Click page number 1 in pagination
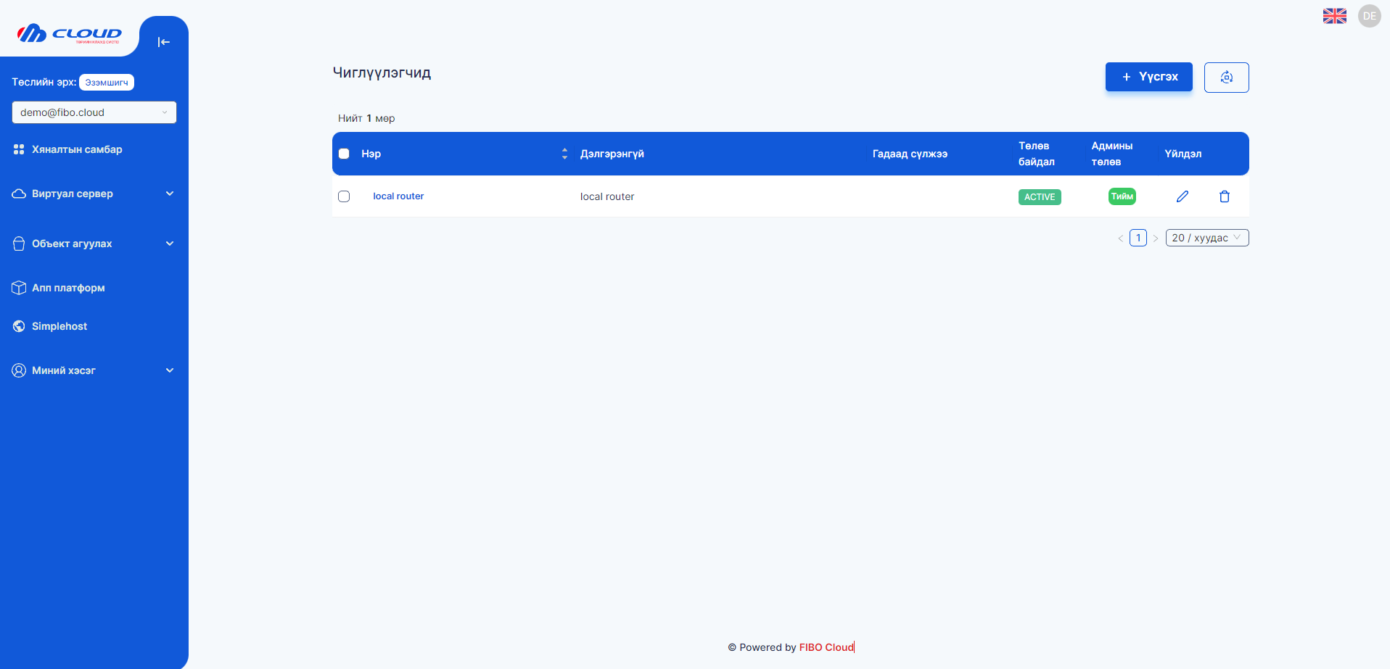Image resolution: width=1390 pixels, height=669 pixels. 1138,238
